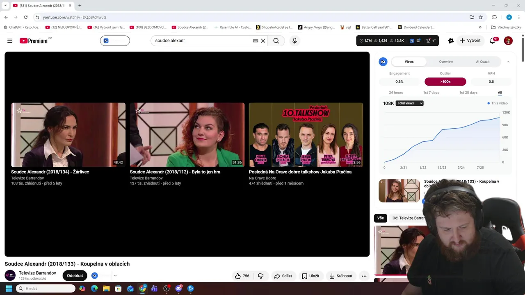
Task: Select 24 hours time range
Action: point(396,93)
